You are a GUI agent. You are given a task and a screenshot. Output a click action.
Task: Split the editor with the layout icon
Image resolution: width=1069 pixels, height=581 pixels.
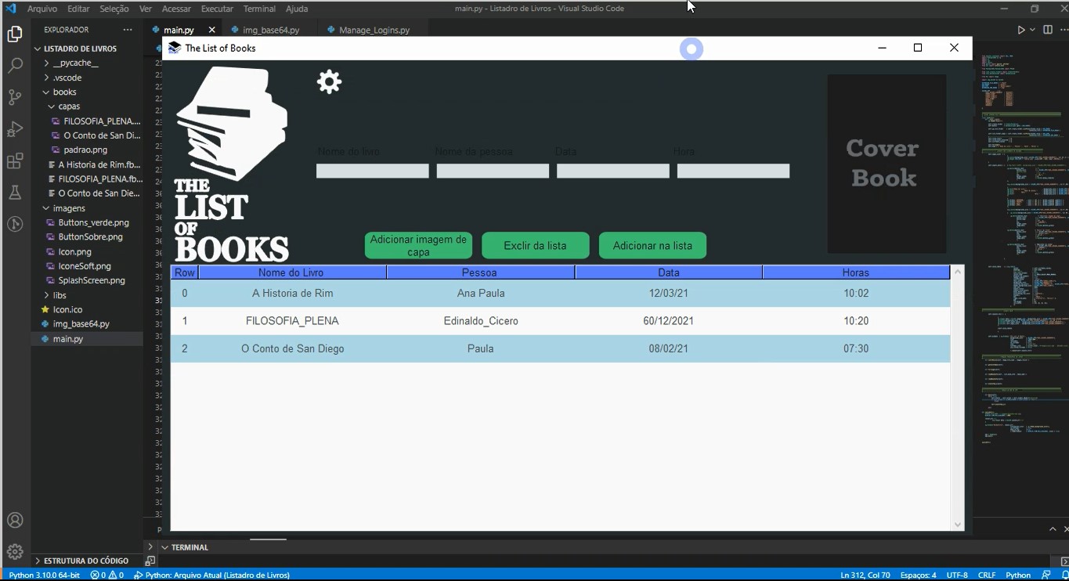point(1048,30)
